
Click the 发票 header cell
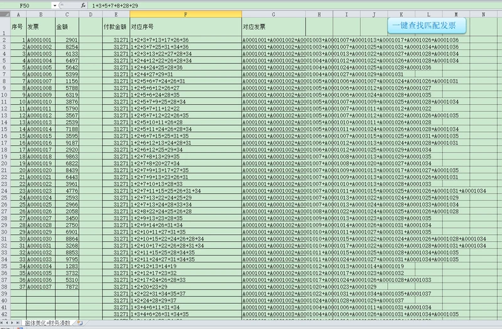tap(41, 26)
